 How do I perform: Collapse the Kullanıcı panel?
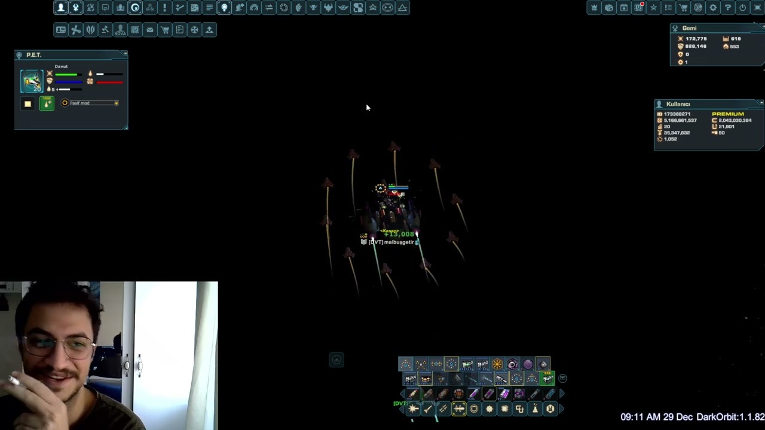761,103
